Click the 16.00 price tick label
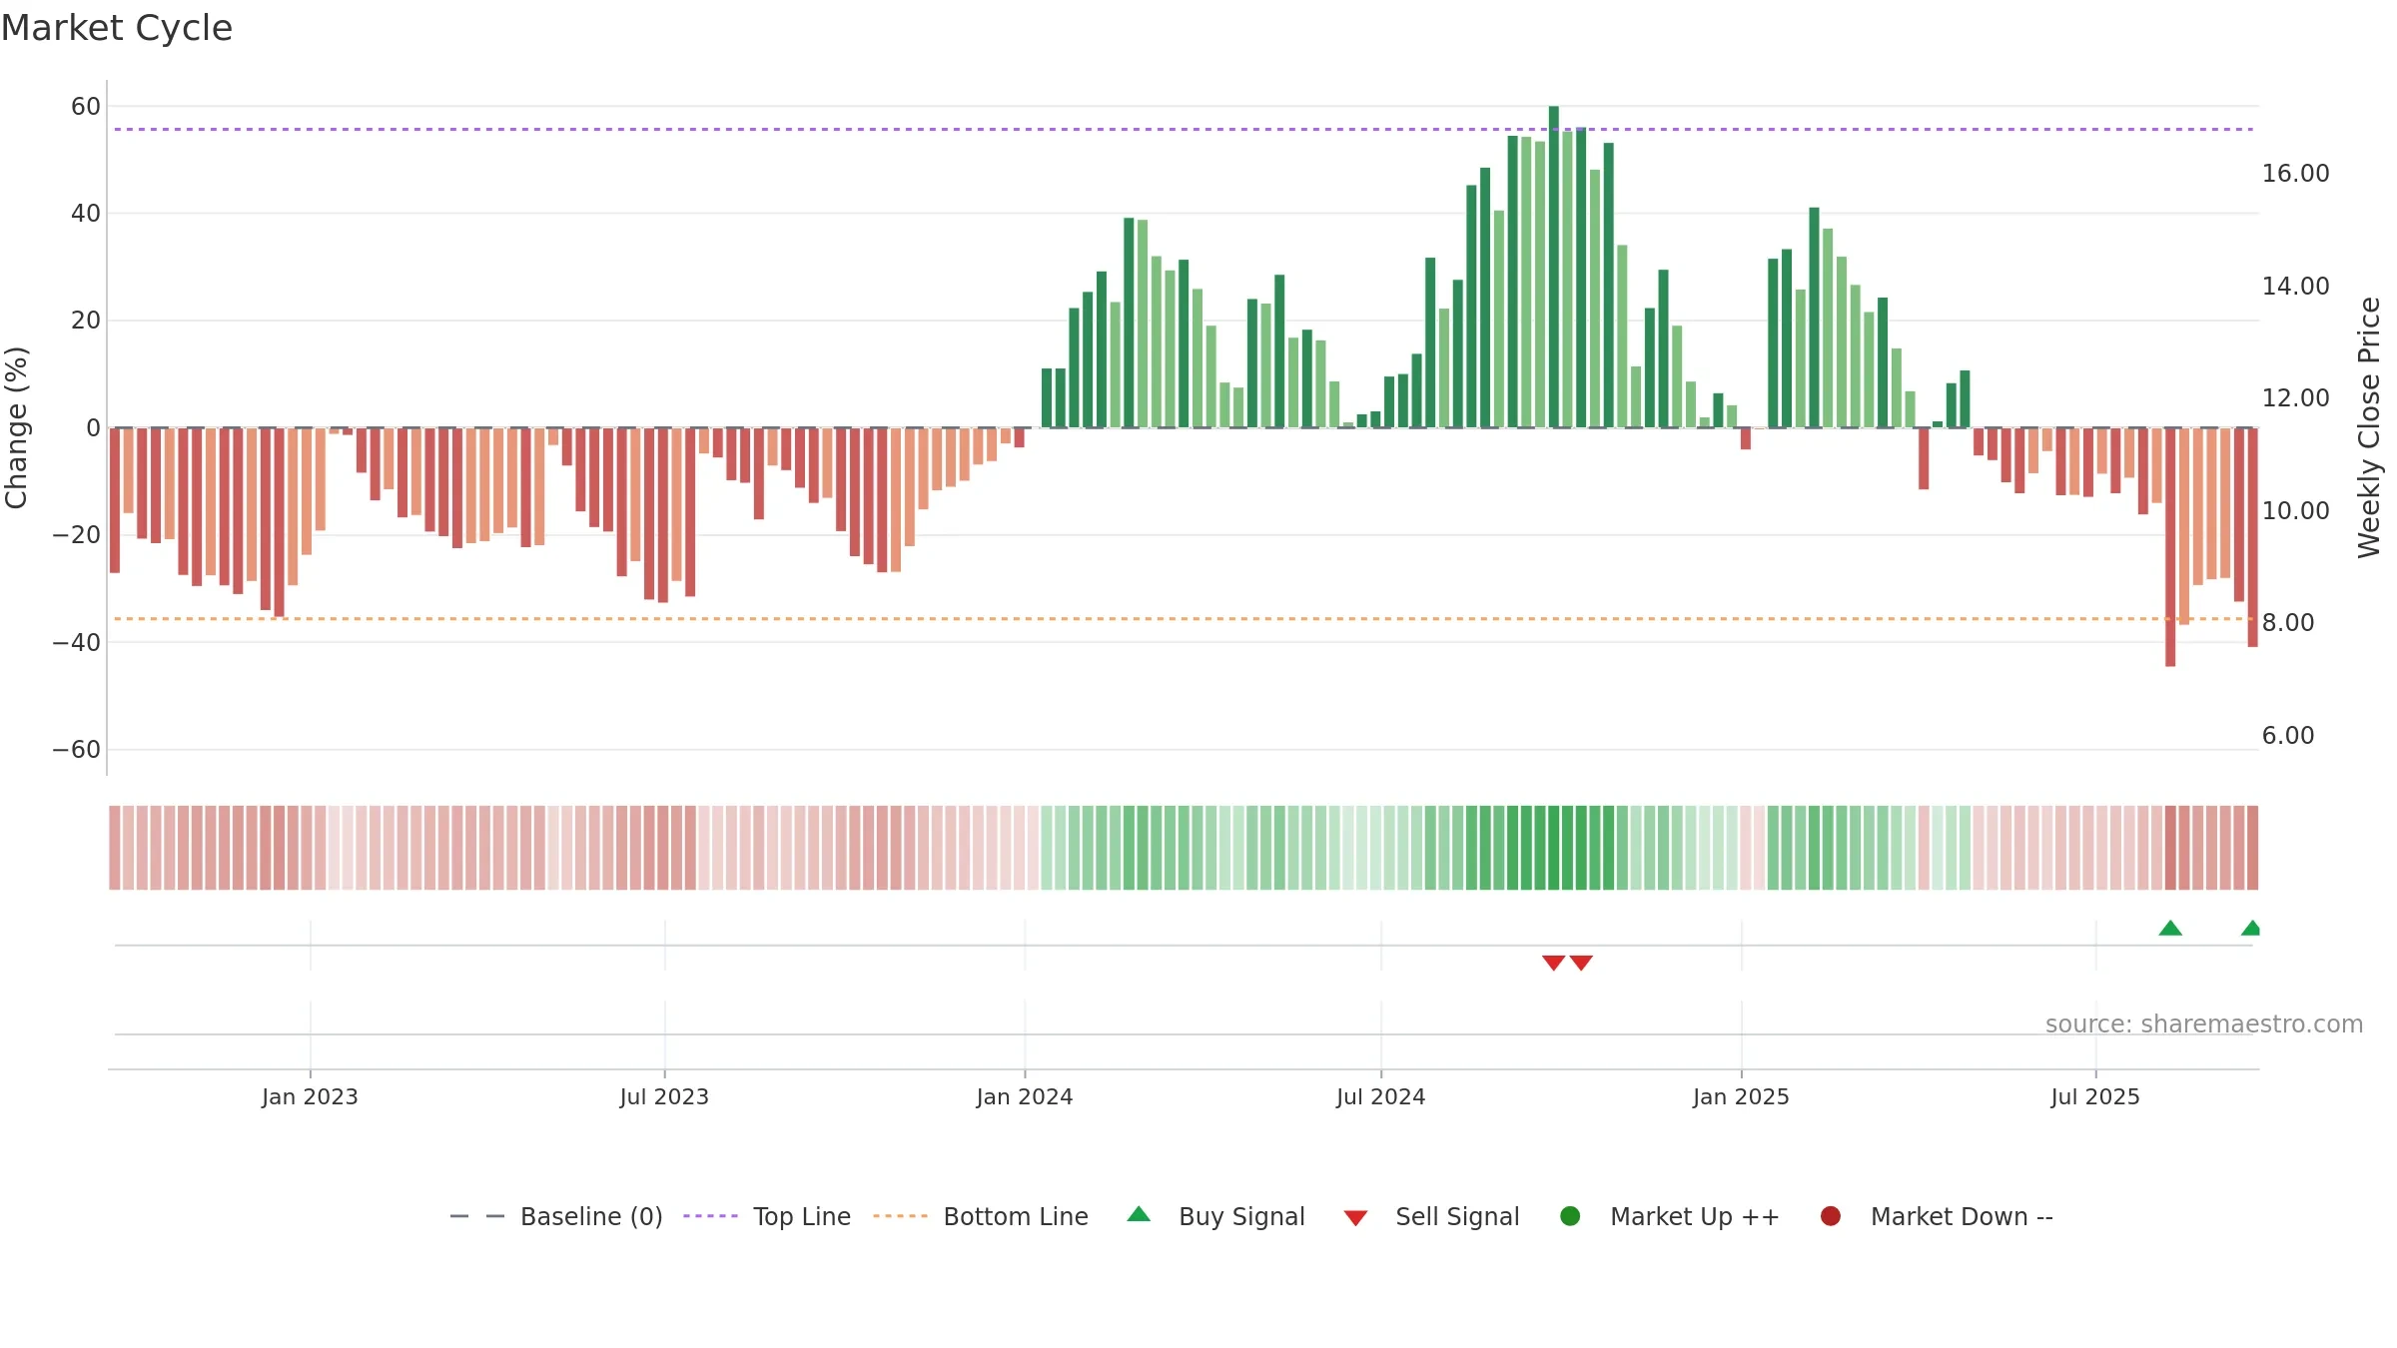 coord(2295,174)
